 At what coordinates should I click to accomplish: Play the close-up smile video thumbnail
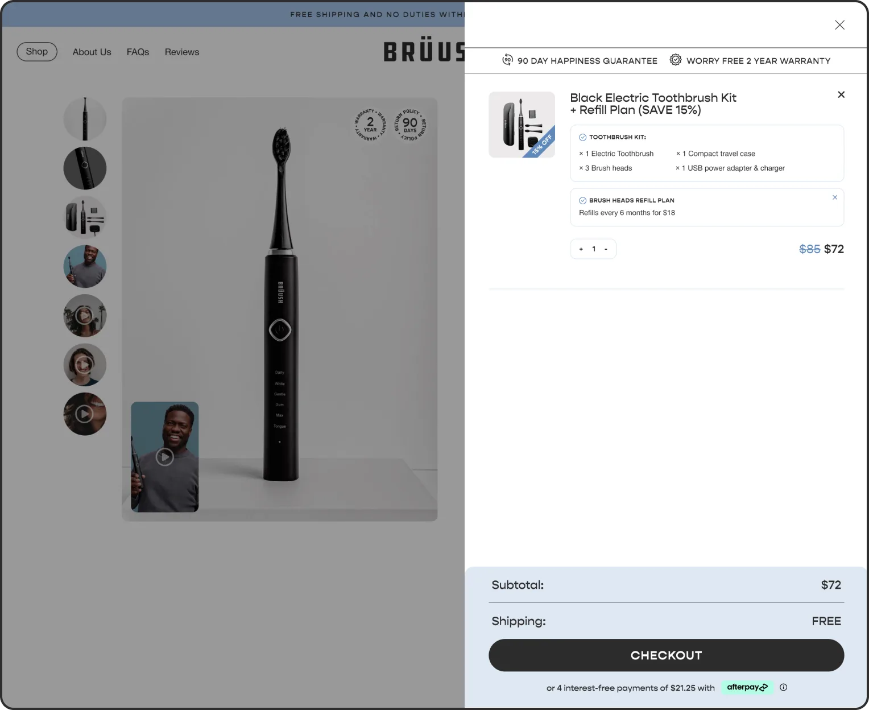tap(85, 414)
